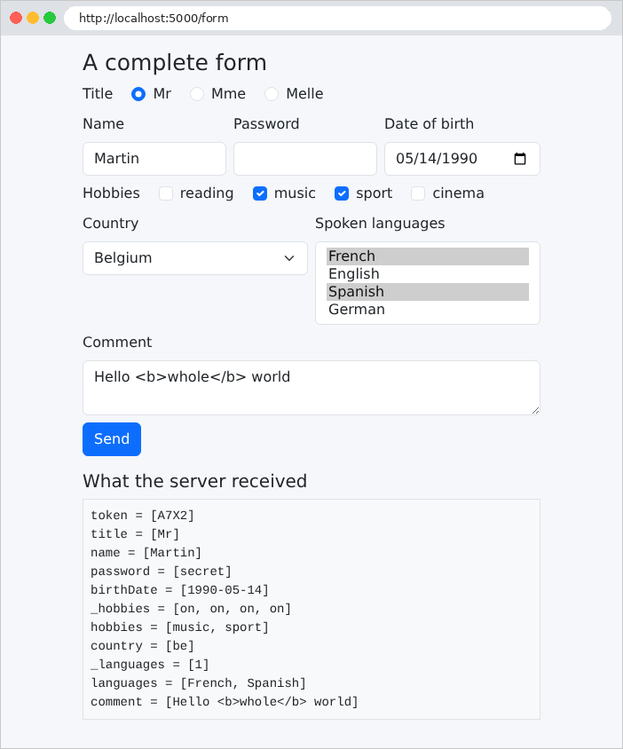The image size is (623, 749).
Task: Grab the Comment textarea resize handle
Action: [x=535, y=410]
